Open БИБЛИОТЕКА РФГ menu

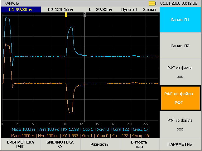click(21, 144)
